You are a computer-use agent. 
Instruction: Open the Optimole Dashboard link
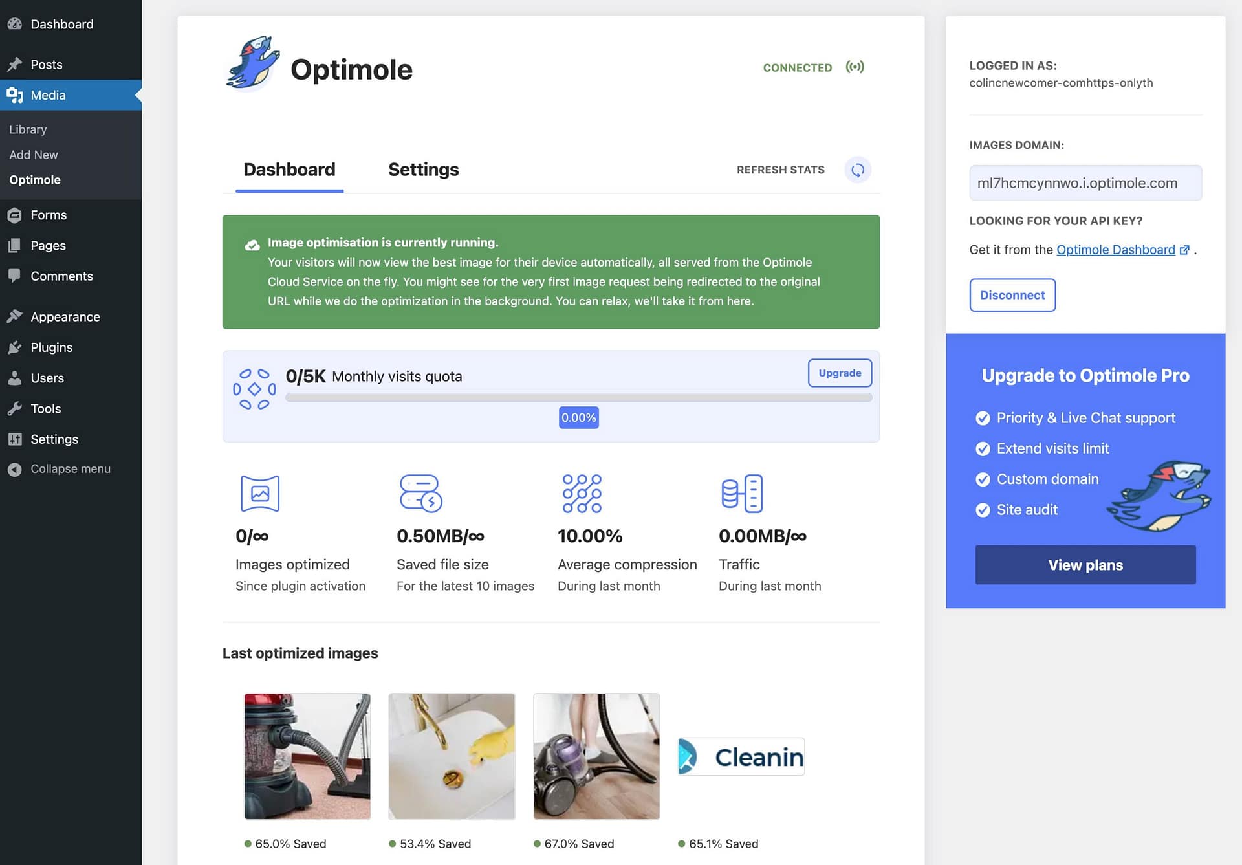[x=1115, y=250]
